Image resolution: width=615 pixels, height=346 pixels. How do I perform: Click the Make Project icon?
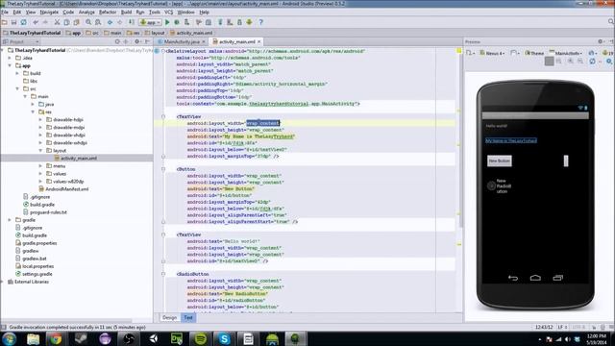click(132, 22)
